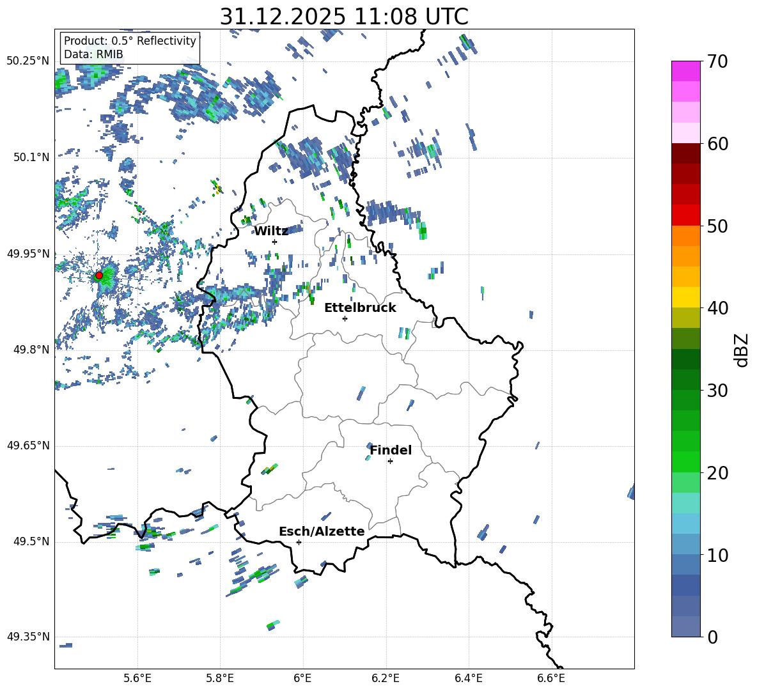
Task: Click the 6.2°E longitude label
Action: pyautogui.click(x=386, y=678)
